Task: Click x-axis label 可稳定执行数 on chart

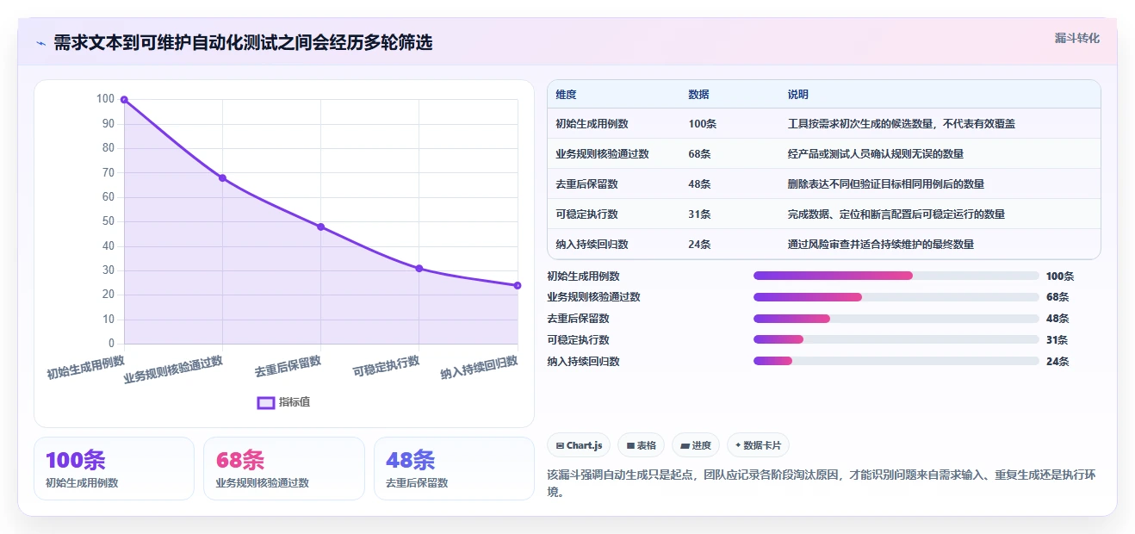Action: pyautogui.click(x=386, y=367)
